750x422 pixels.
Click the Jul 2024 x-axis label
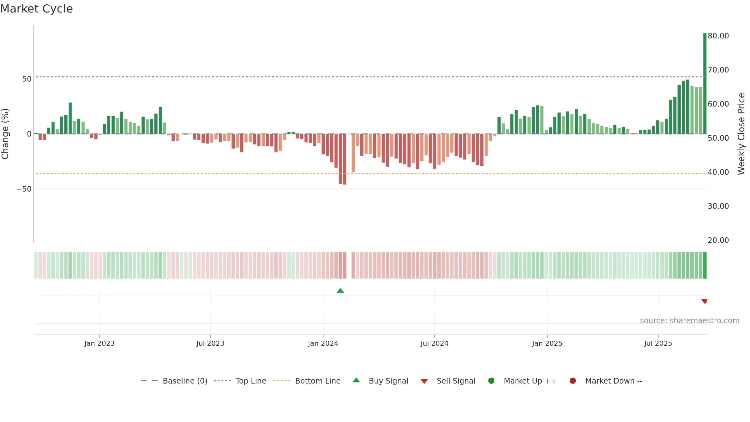(434, 343)
